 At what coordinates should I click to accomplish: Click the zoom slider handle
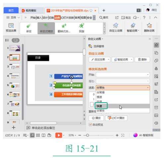[87, 135]
